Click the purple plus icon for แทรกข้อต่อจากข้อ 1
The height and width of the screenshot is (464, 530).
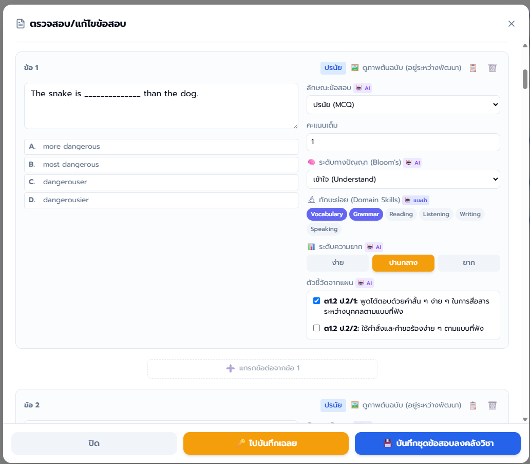click(x=231, y=368)
